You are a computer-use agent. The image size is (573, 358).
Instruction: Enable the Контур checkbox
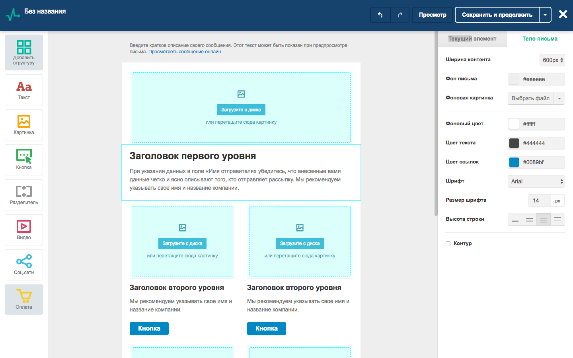point(448,243)
